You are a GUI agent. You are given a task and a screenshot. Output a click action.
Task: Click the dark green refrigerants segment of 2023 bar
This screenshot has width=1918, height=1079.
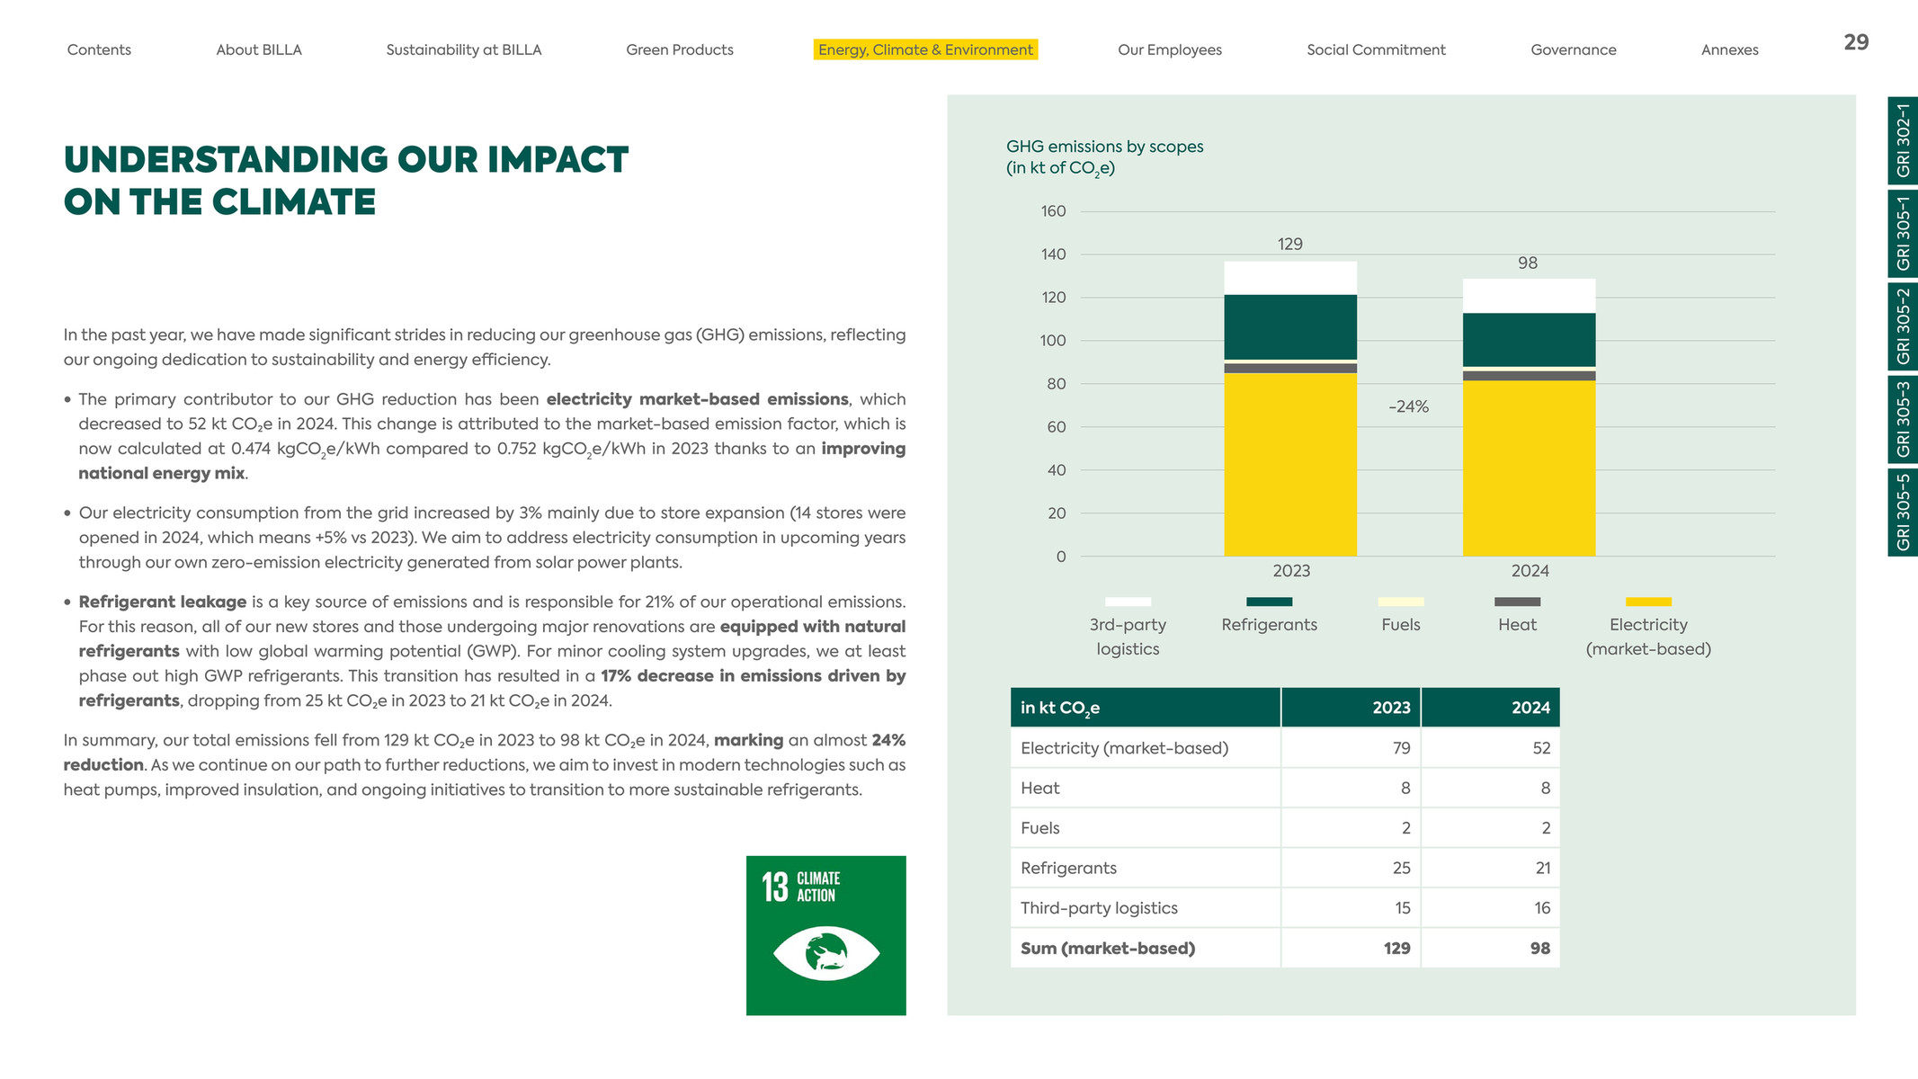[1290, 327]
